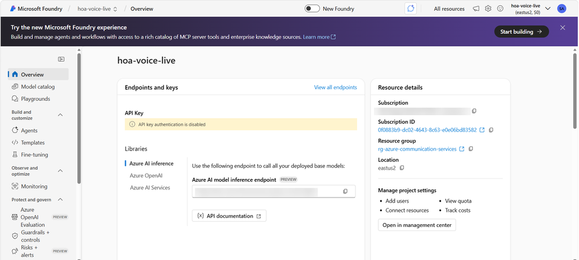Screen dimensions: 579x260
Task: Open the Subscription ID link
Action: point(427,130)
